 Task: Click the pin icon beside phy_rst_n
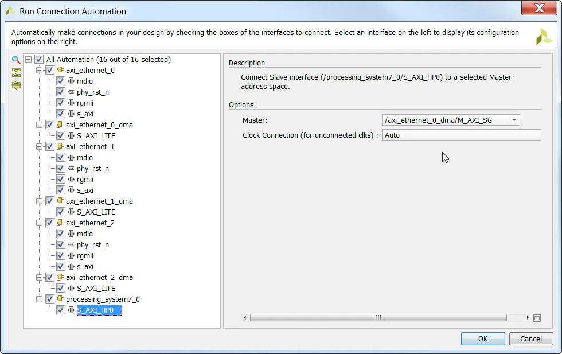tap(72, 92)
